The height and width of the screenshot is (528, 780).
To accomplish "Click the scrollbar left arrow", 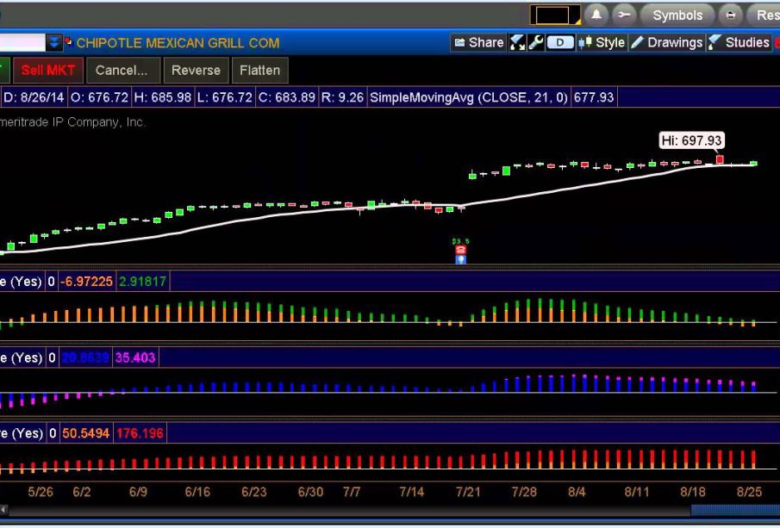I will pos(3,510).
